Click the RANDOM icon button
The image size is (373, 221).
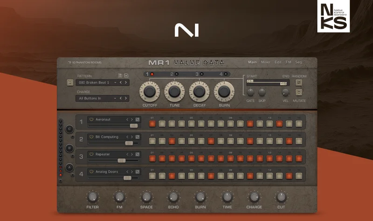tap(299, 83)
